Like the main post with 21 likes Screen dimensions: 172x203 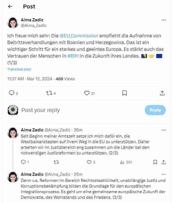87,93
